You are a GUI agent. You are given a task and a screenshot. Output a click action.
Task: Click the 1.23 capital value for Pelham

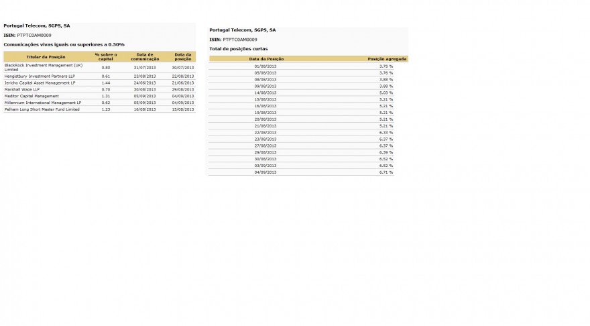(x=106, y=109)
